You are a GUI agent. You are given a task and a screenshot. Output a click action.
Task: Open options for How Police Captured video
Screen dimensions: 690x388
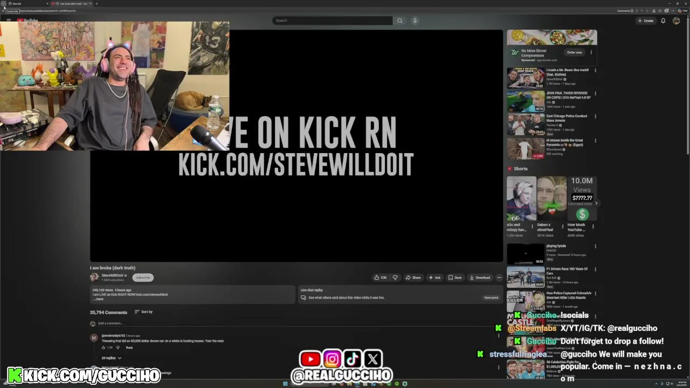[595, 294]
